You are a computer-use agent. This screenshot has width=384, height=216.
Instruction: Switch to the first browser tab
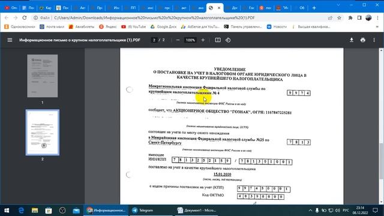tap(11, 8)
